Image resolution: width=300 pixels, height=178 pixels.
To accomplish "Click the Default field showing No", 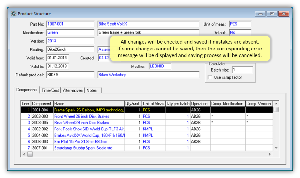I will click(x=240, y=32).
